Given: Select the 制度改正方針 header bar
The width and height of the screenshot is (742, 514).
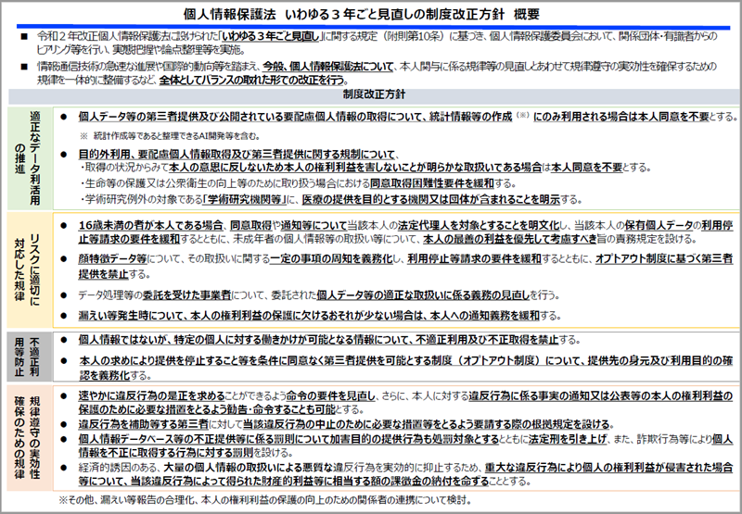Looking at the screenshot, I should (370, 94).
